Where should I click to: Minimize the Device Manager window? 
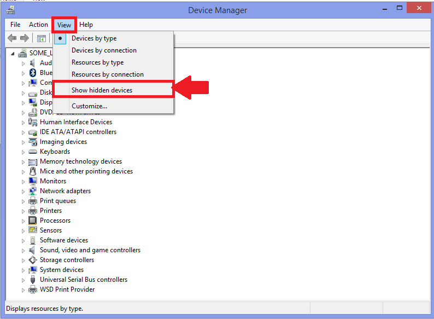tap(385, 9)
